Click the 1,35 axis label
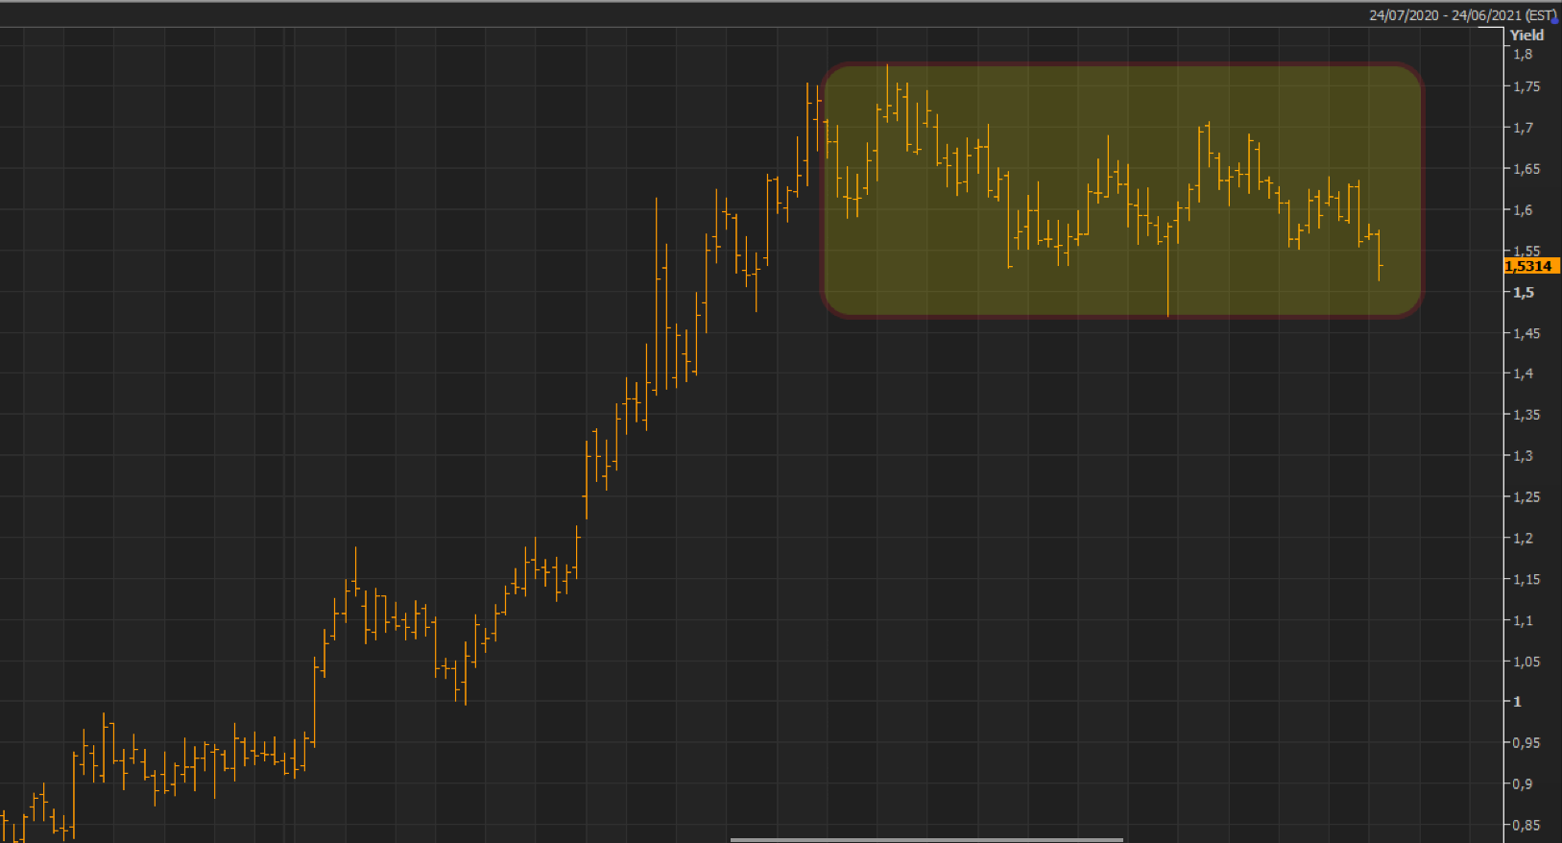This screenshot has height=843, width=1562. (1526, 415)
